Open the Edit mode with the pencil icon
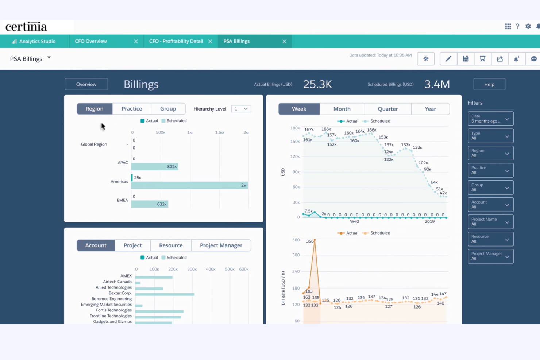The height and width of the screenshot is (360, 540). click(448, 58)
